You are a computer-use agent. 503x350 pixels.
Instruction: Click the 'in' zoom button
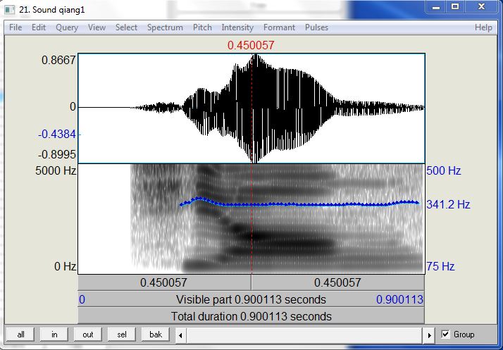tap(54, 335)
